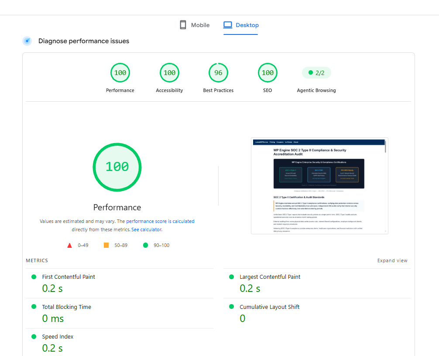Click the orange square 50–89 legend icon
The image size is (439, 356).
point(106,245)
